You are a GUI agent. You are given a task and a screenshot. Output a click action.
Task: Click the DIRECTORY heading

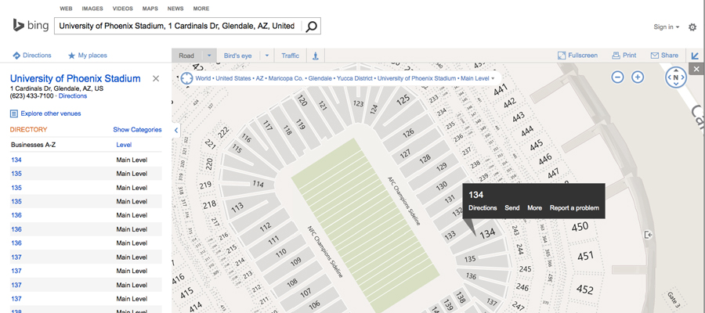point(28,130)
